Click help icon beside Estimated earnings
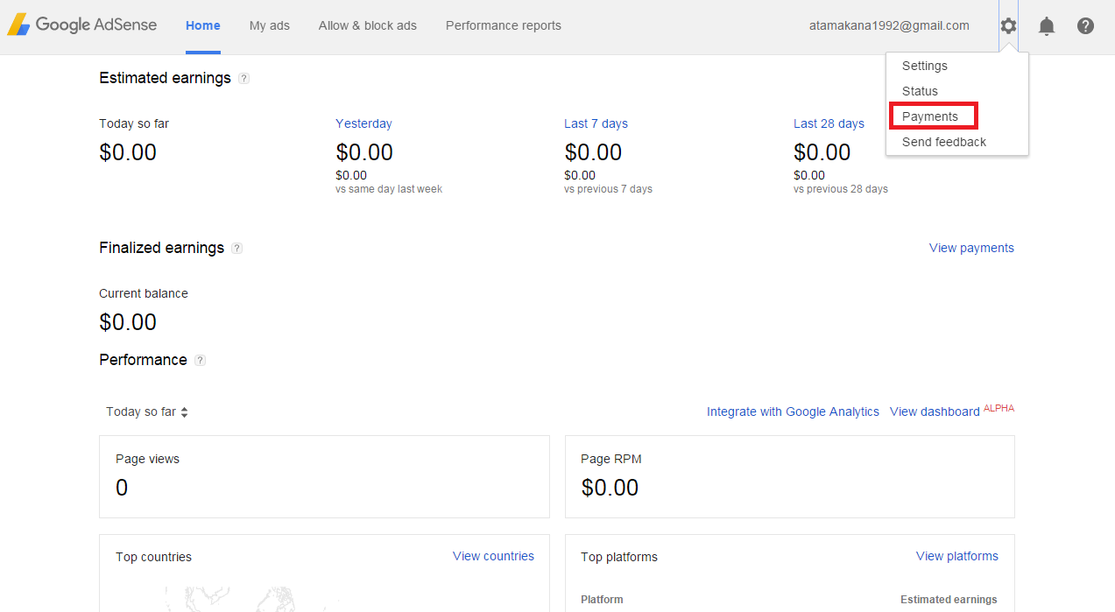Image resolution: width=1115 pixels, height=612 pixels. pyautogui.click(x=243, y=78)
